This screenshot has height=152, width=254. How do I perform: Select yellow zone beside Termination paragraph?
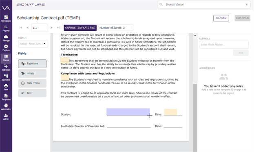click(65, 60)
